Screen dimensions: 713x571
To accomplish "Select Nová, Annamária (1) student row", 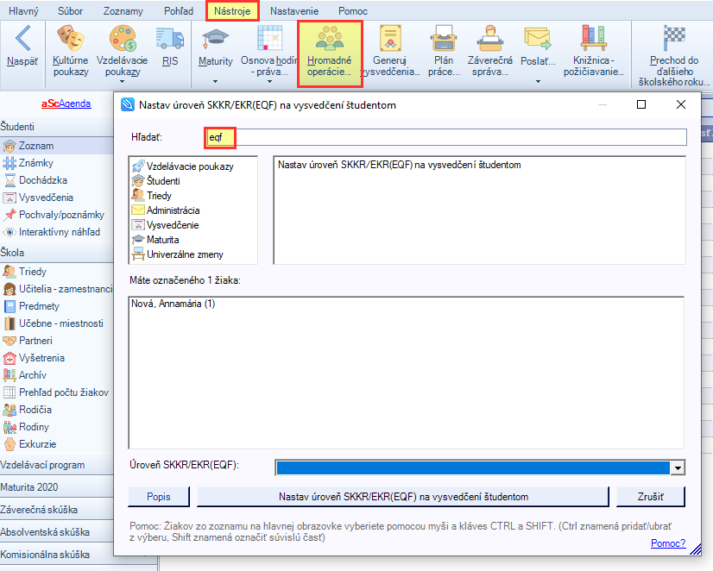I will click(x=173, y=304).
